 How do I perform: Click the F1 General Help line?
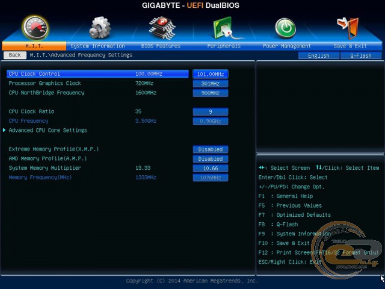pos(286,196)
